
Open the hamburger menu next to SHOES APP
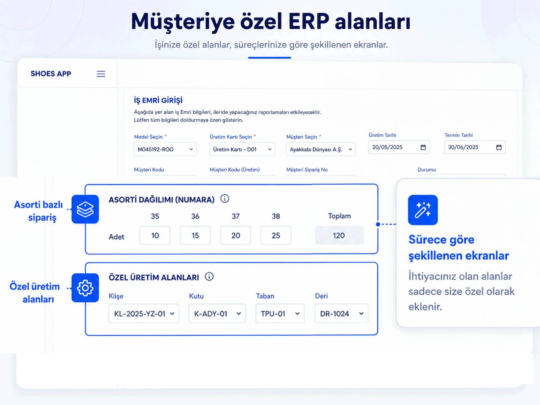point(101,74)
